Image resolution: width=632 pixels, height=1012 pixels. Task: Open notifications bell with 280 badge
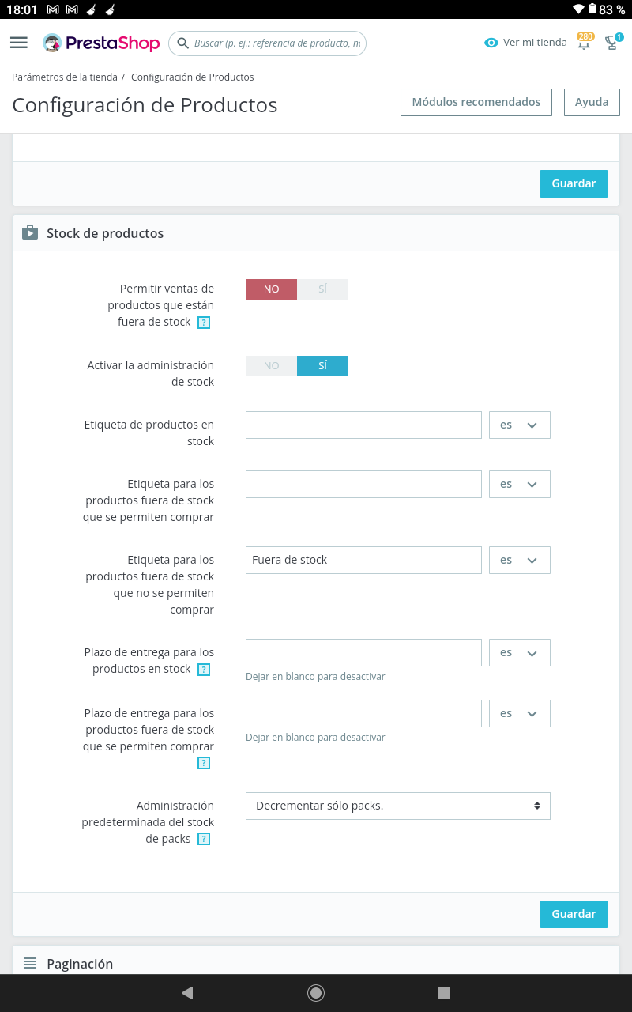coord(585,43)
